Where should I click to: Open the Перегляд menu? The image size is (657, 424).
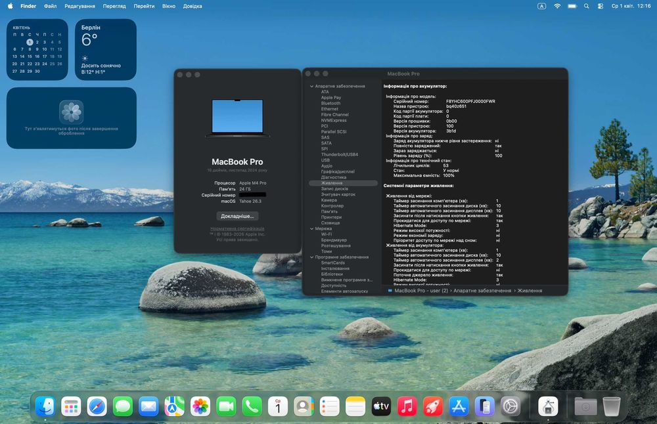tap(114, 6)
